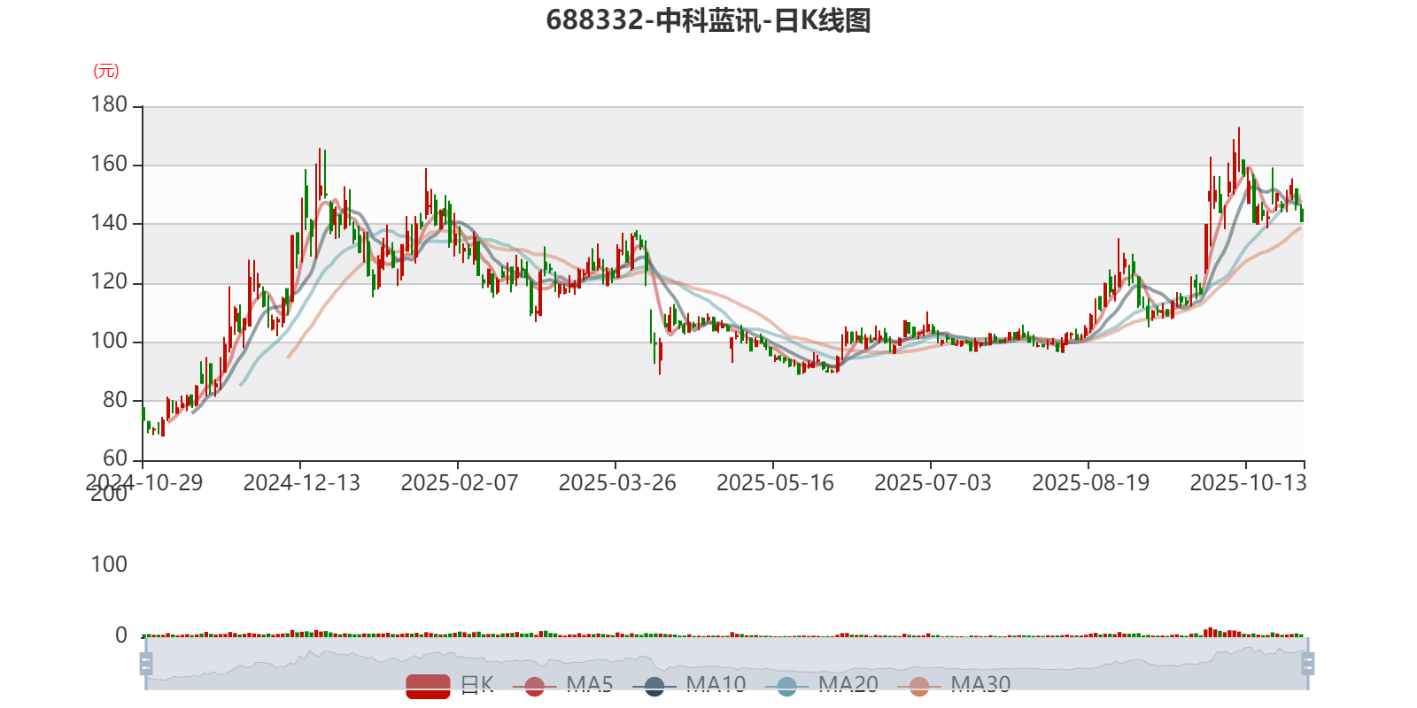Image resolution: width=1417 pixels, height=708 pixels.
Task: Click the 180 price axis label
Action: (x=109, y=105)
